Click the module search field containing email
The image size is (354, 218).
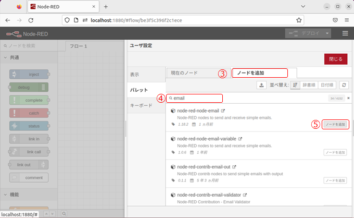tap(198, 98)
